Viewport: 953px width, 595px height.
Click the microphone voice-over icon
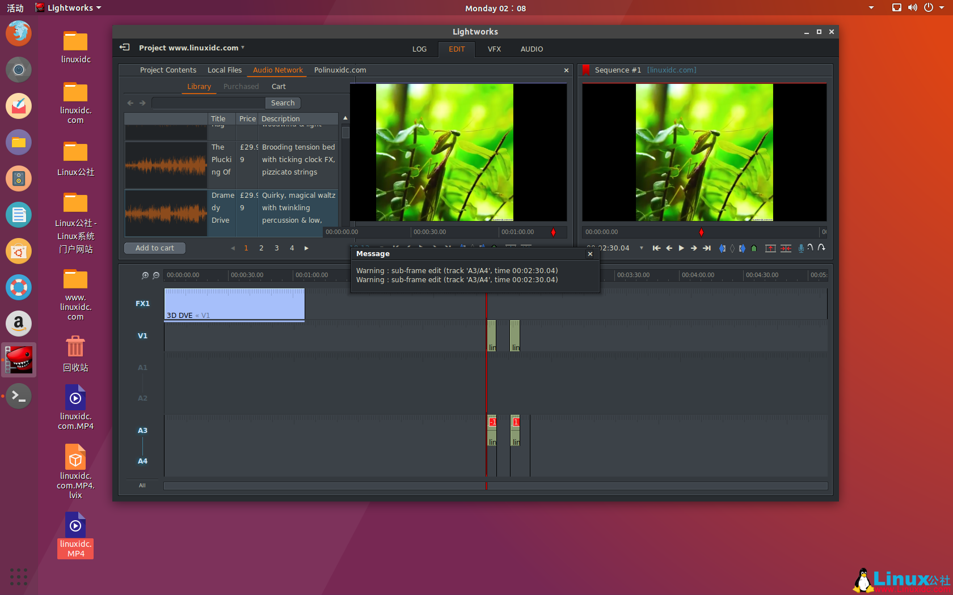(x=801, y=248)
